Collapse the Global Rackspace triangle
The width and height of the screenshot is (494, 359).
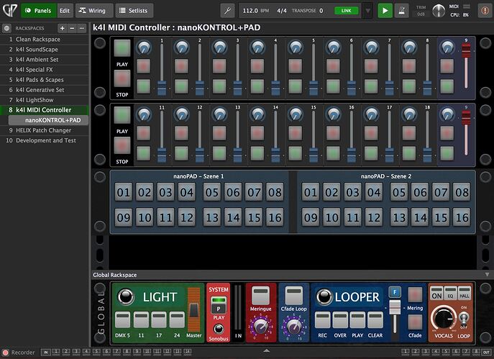pos(487,275)
